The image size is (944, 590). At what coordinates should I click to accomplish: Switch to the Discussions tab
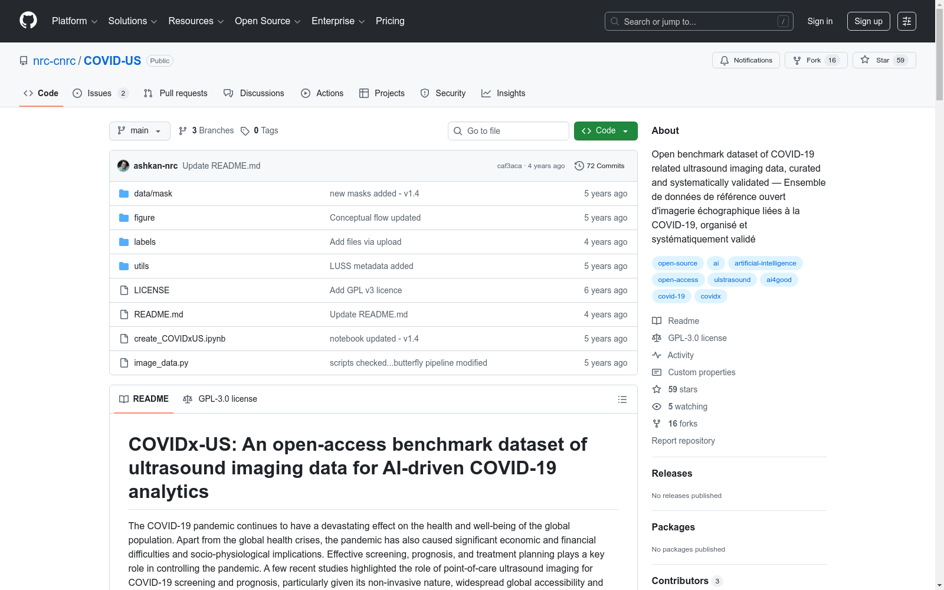pyautogui.click(x=254, y=93)
